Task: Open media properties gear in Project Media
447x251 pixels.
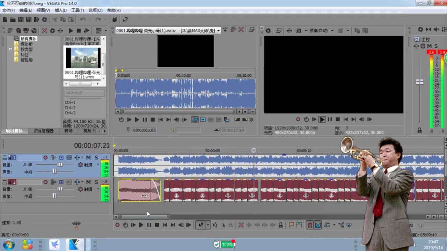Action: (x=52, y=31)
